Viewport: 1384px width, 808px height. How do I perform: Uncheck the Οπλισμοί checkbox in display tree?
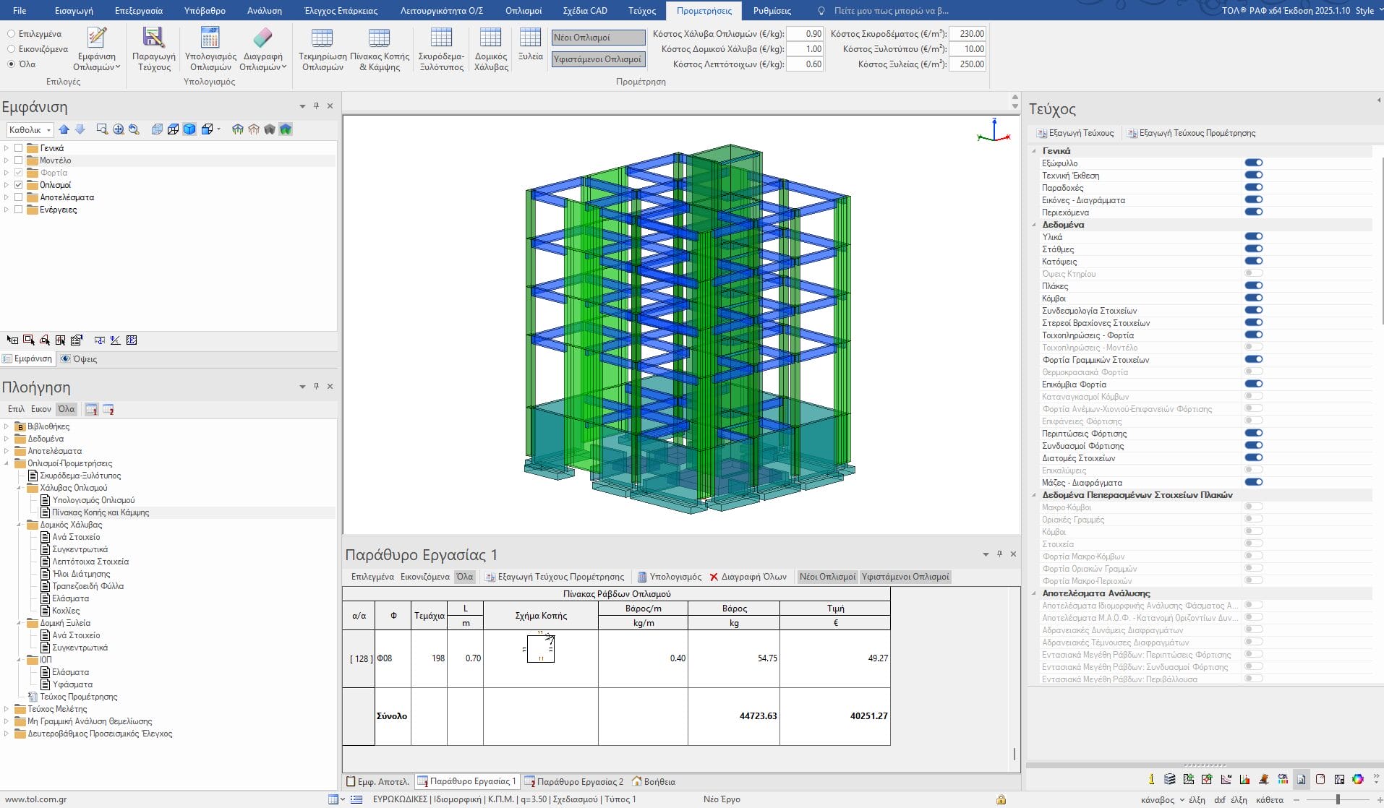coord(19,185)
